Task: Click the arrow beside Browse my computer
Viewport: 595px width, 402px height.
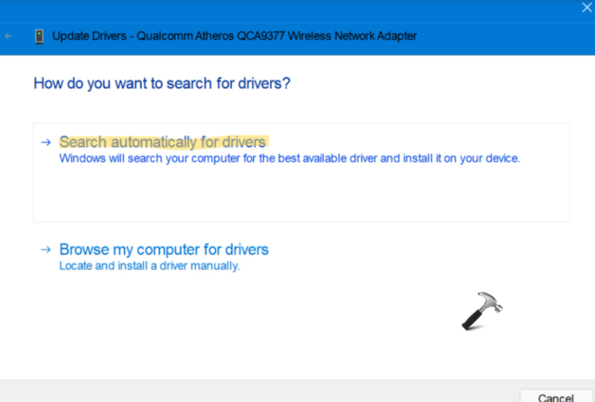Action: [45, 250]
